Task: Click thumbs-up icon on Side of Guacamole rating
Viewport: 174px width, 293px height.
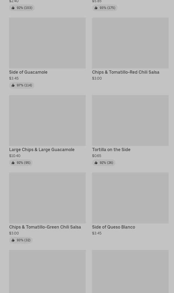Action: tap(13, 85)
